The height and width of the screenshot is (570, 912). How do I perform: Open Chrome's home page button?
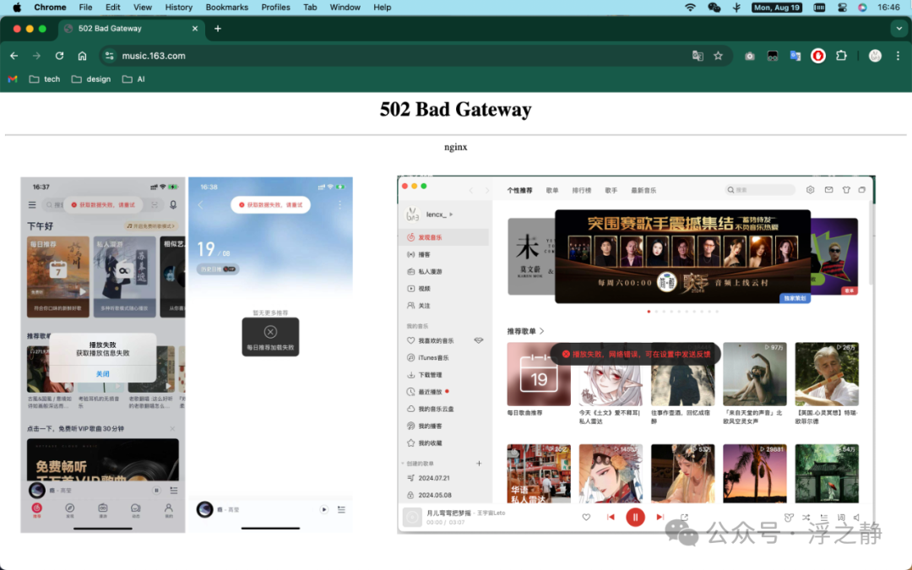coord(82,56)
